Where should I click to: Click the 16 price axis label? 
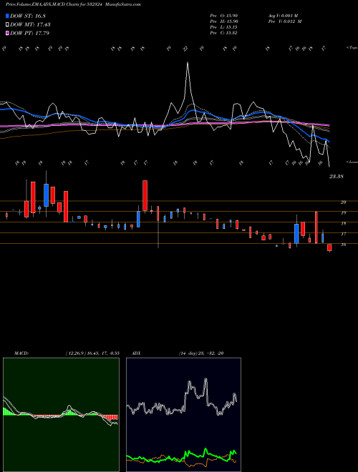pos(343,245)
